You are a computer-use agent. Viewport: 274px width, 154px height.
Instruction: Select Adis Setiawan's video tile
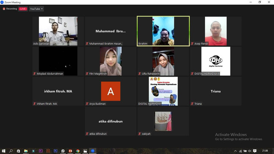pyautogui.click(x=58, y=31)
